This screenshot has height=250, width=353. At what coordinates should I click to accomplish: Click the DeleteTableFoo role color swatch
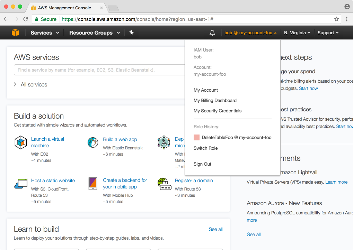coord(196,138)
